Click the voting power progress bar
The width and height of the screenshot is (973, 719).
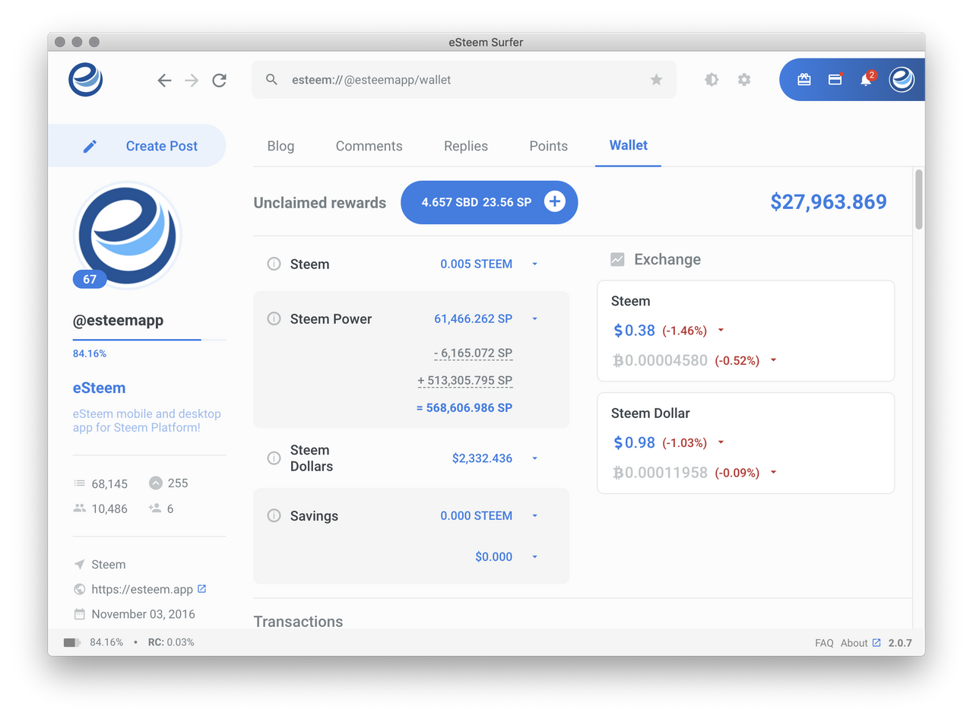pyautogui.click(x=149, y=340)
